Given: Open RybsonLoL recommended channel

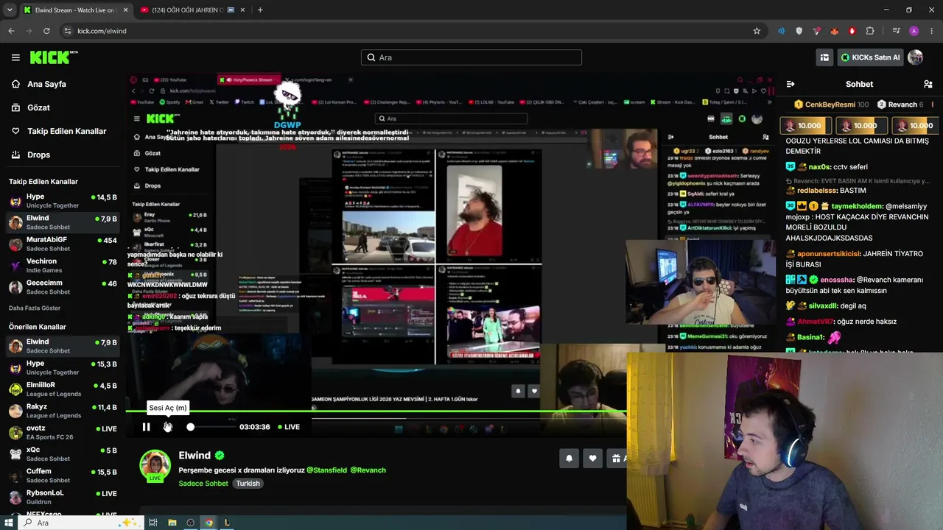Looking at the screenshot, I should coord(62,496).
